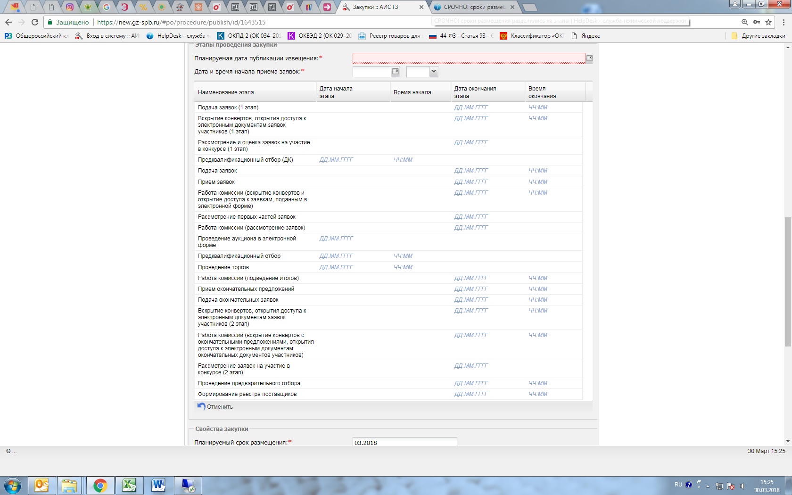
Task: Open the 'Общероссийский кл' bookmark
Action: click(37, 36)
